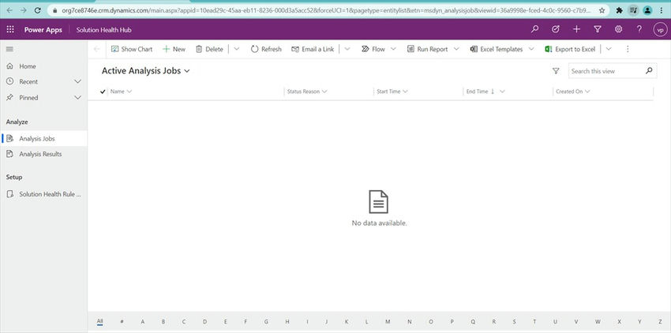Image resolution: width=671 pixels, height=333 pixels.
Task: Open the Active Analysis Jobs view selector
Action: (145, 71)
